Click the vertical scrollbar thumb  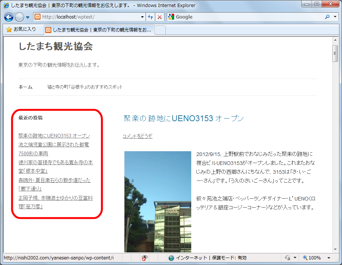[335, 54]
